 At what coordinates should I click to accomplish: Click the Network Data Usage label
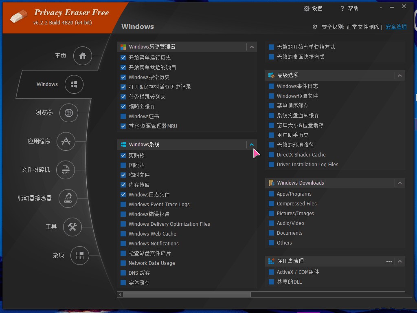pos(152,263)
